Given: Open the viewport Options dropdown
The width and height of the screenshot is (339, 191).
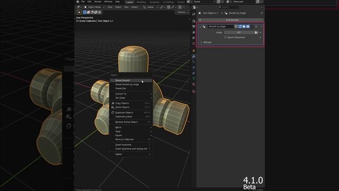Looking at the screenshot, I should (x=182, y=12).
